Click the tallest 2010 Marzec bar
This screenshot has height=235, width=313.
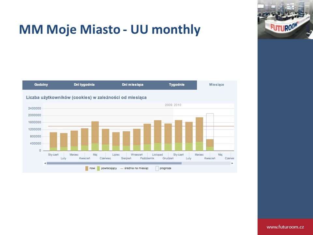tap(199, 134)
